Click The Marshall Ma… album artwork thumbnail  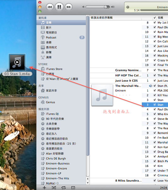click(102, 95)
